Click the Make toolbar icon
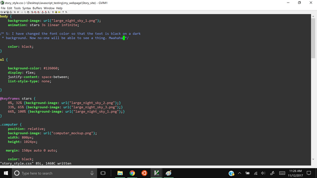This screenshot has width=317, height=178. 53,12
